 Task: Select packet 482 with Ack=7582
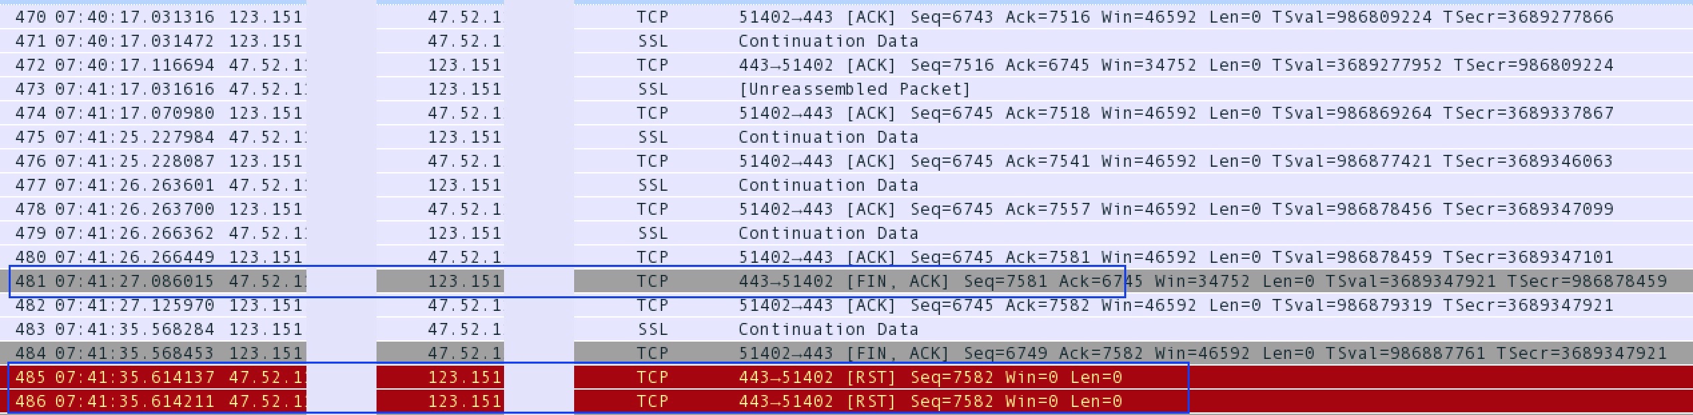click(x=846, y=305)
